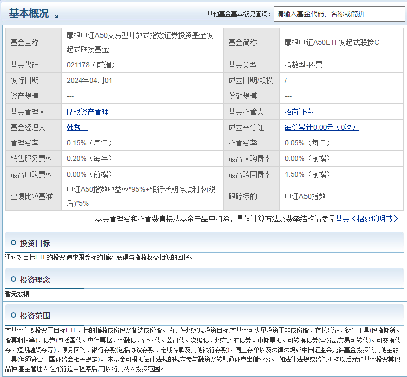
Task: Click the fund code value 021178（前端）
Action: [90, 65]
